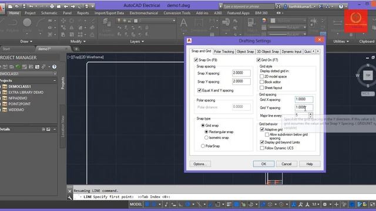Switch to the Object Snap tab
The image size is (376, 211).
tap(245, 52)
